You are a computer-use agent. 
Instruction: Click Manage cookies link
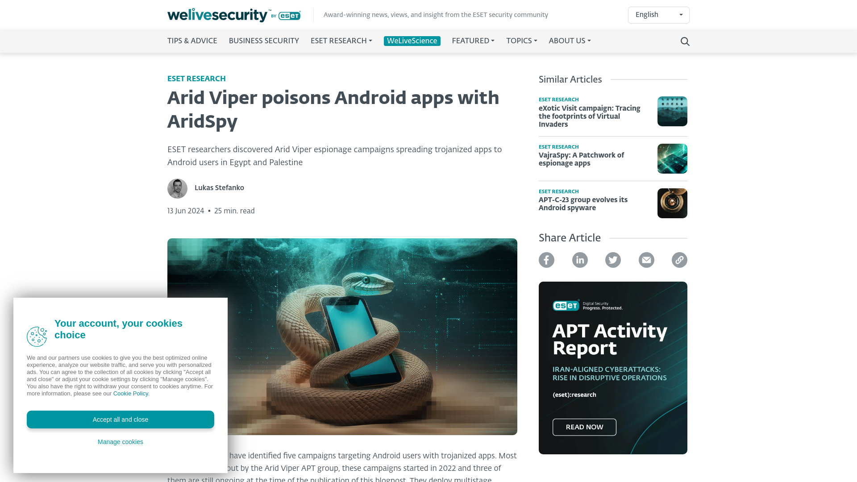(x=120, y=442)
